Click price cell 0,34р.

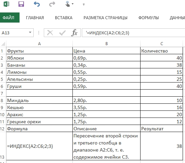[x=106, y=65]
